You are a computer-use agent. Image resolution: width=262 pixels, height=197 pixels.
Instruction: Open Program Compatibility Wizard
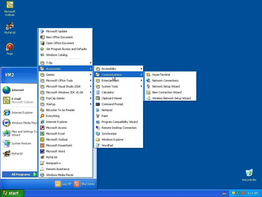[x=119, y=122]
